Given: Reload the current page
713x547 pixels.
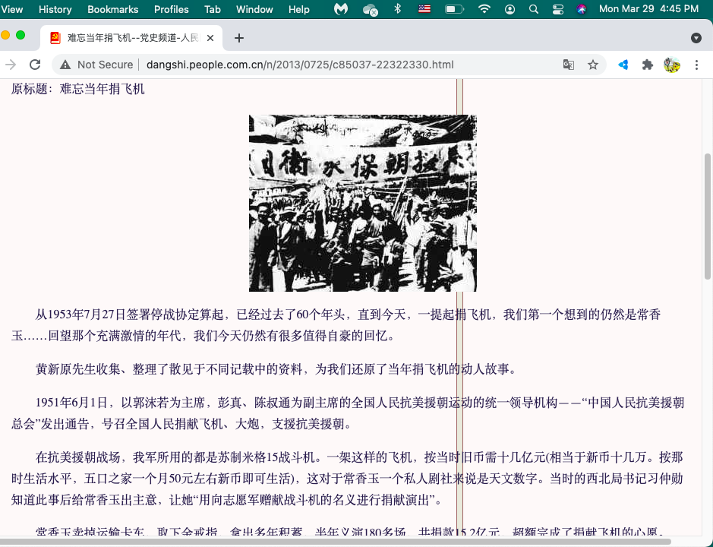Looking at the screenshot, I should (x=35, y=65).
